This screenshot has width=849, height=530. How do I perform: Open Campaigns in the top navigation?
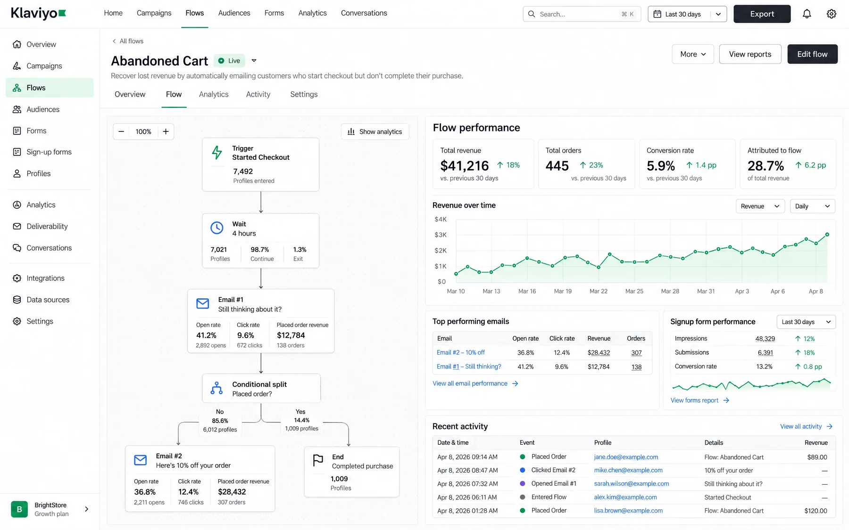coord(154,13)
